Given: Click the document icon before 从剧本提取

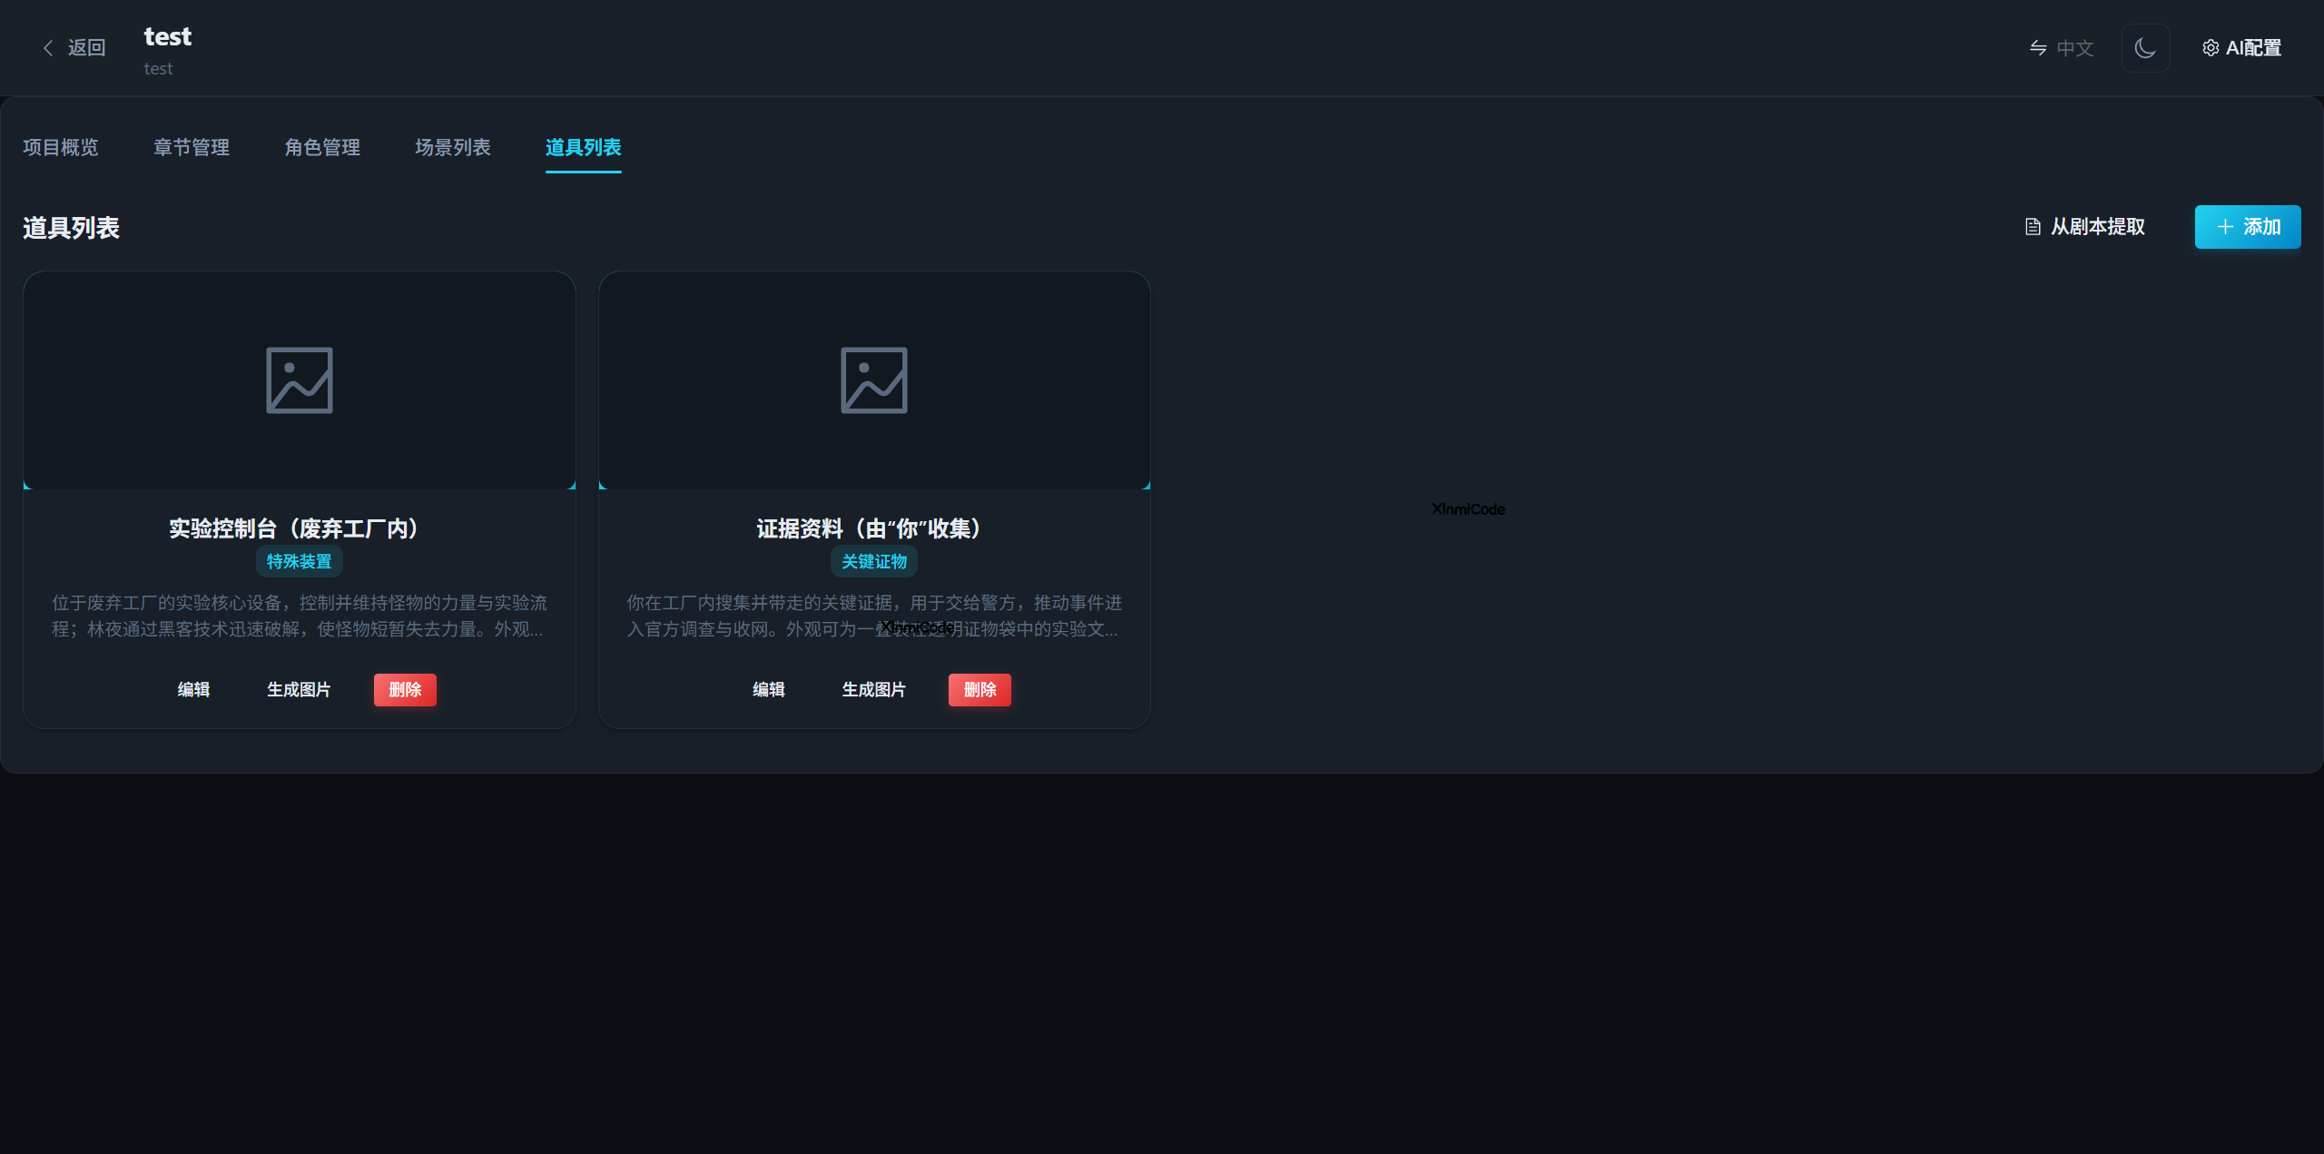Looking at the screenshot, I should click(x=2033, y=227).
